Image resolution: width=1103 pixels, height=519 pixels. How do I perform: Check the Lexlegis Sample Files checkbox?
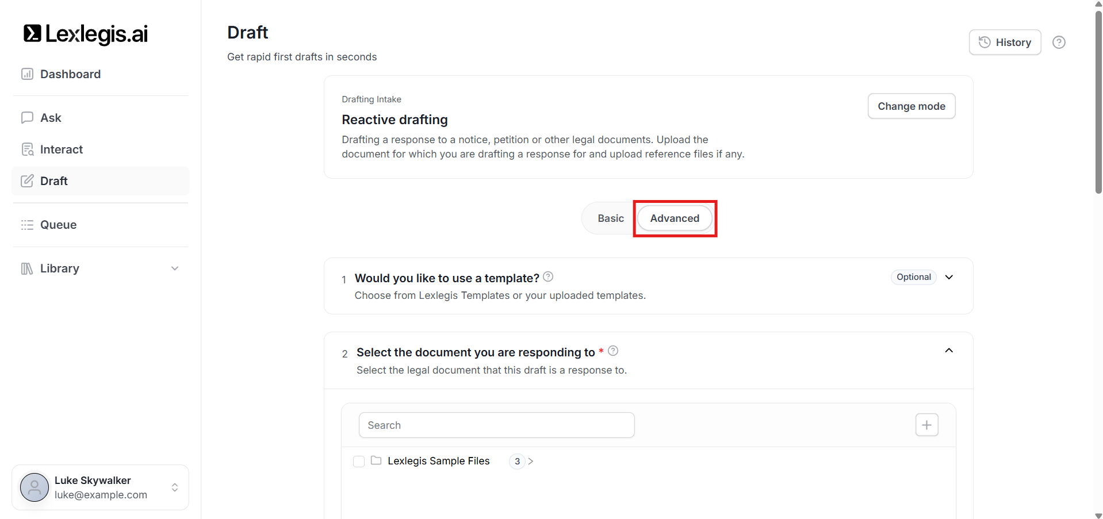pyautogui.click(x=359, y=462)
